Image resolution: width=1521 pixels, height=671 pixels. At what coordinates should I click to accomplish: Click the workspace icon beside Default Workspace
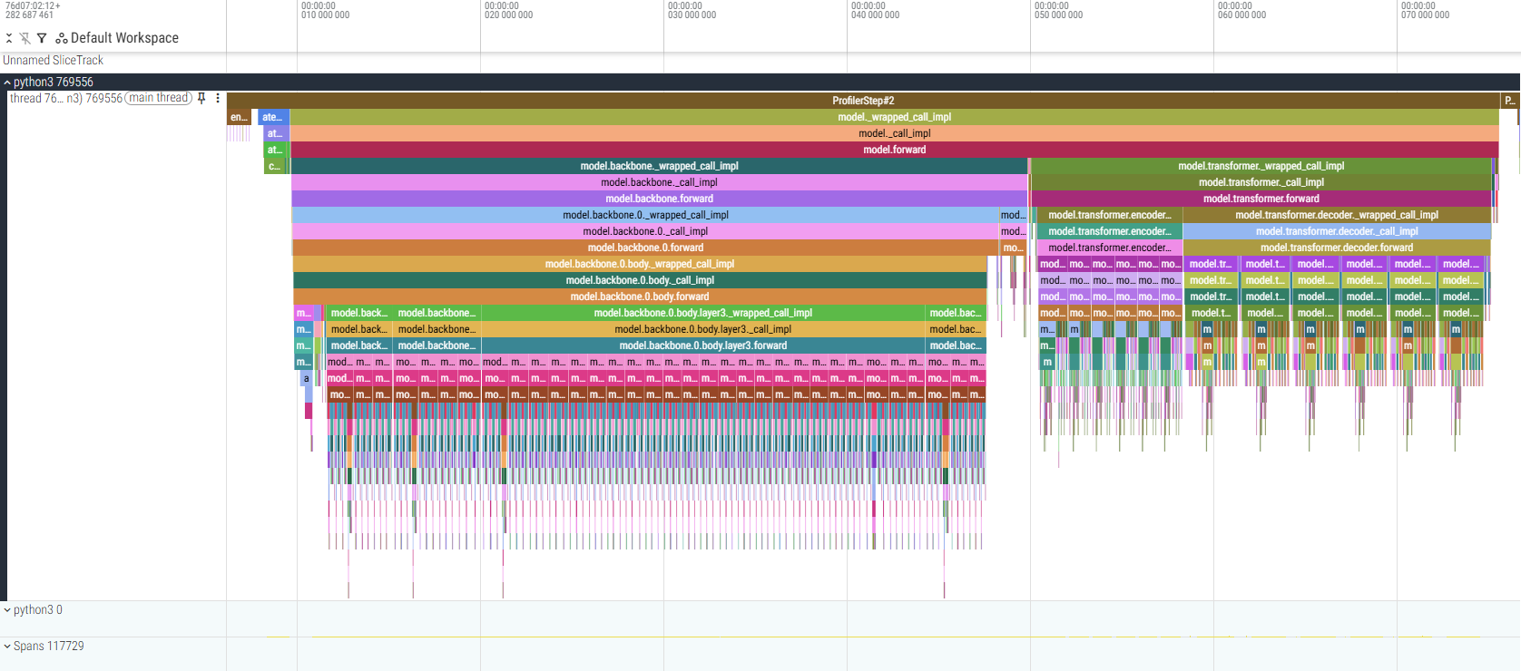[x=62, y=38]
